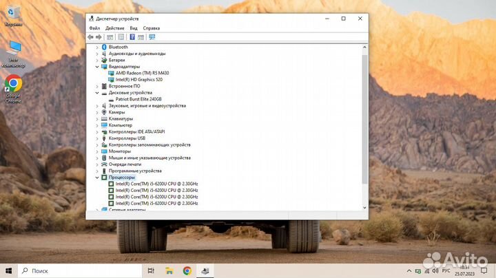496x278 pixels.
Task: Select the first Intel Core i5-6200U processor entry
Action: (x=156, y=184)
